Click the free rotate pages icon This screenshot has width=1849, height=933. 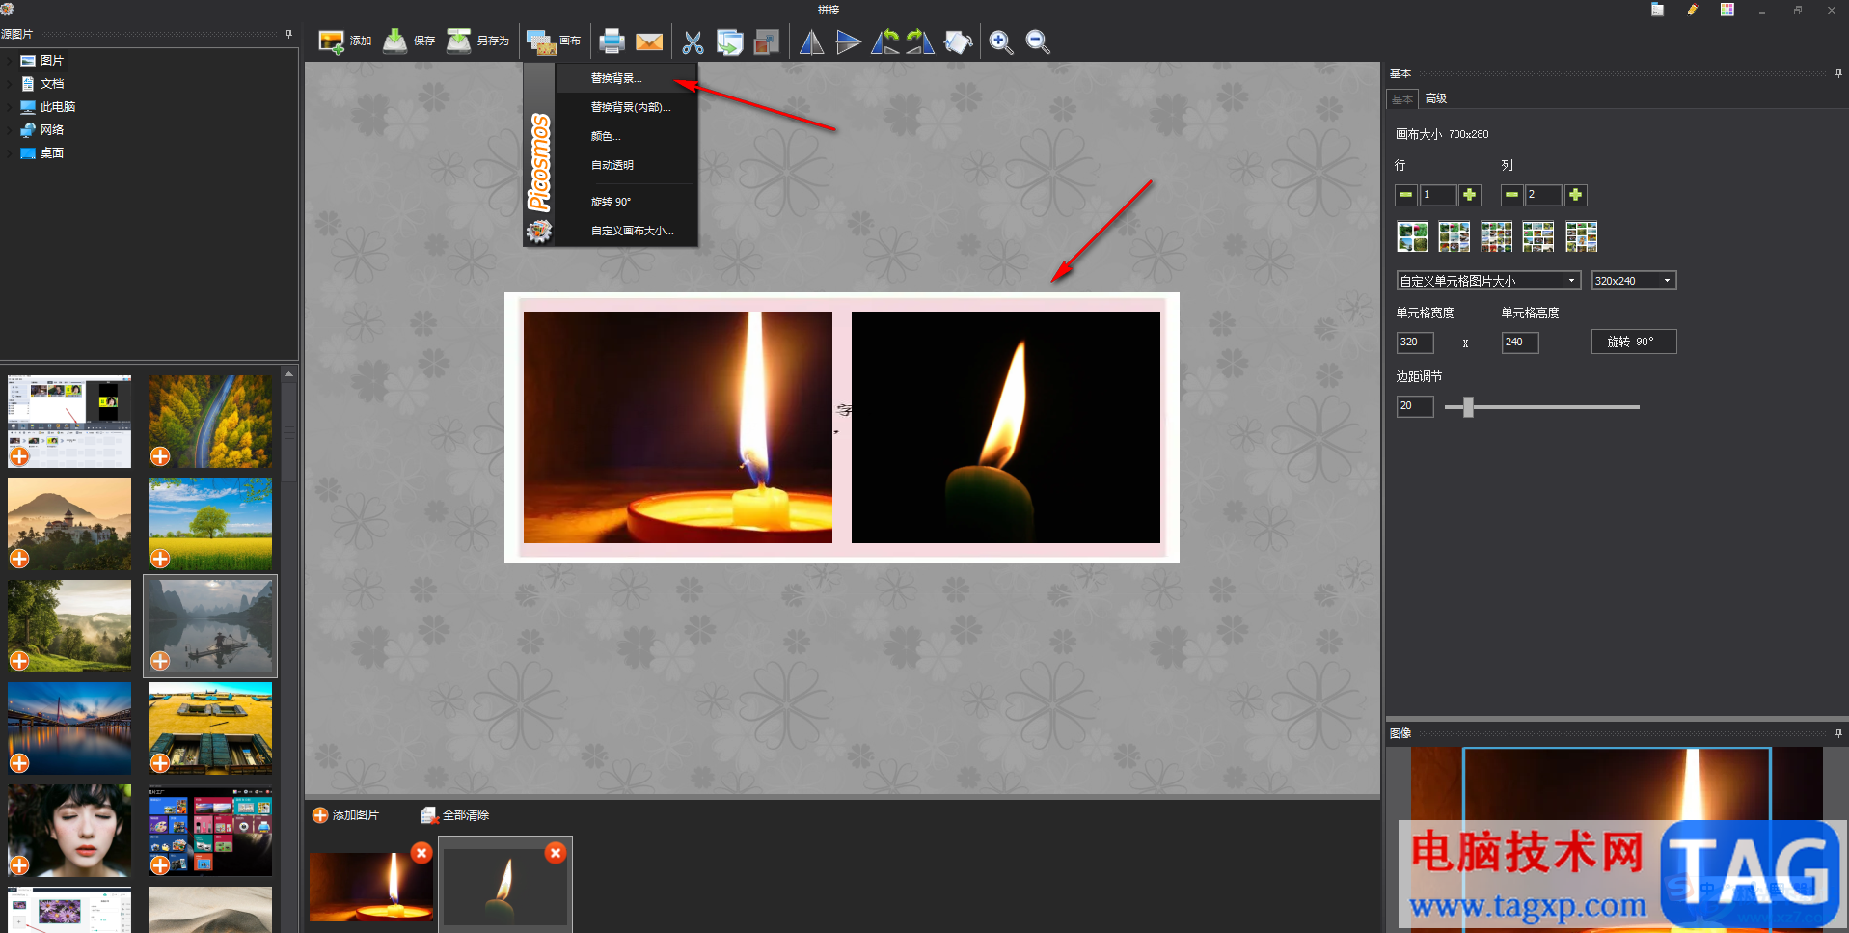958,41
